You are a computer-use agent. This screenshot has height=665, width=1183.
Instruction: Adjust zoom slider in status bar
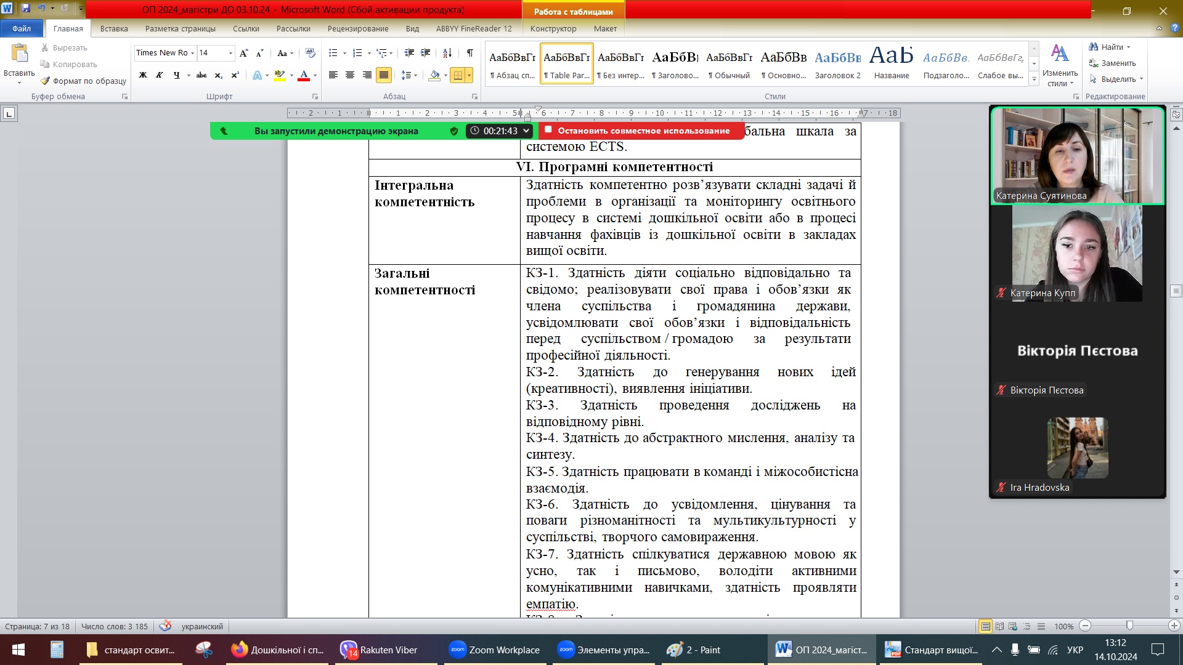coord(1129,626)
